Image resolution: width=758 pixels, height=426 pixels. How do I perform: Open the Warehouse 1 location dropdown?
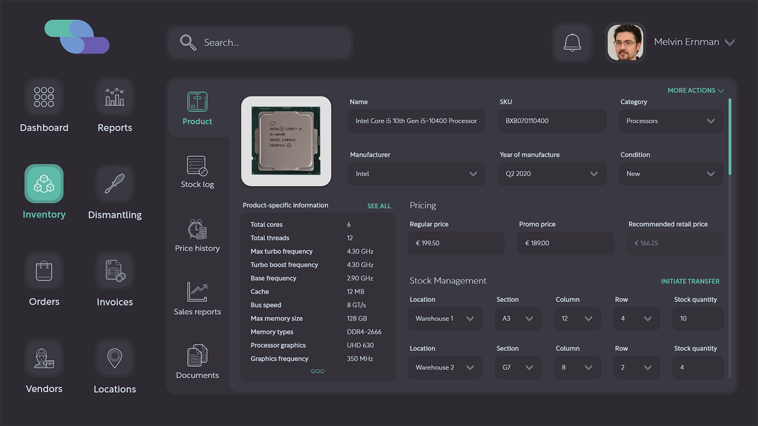click(x=445, y=319)
